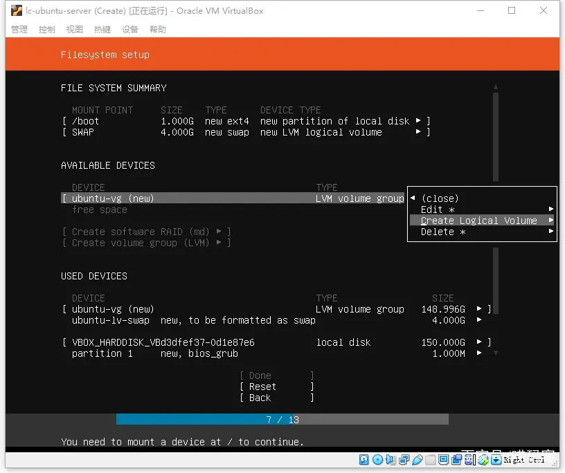This screenshot has height=473, width=565.
Task: Click the 7 / 13 progress bar
Action: tap(282, 419)
